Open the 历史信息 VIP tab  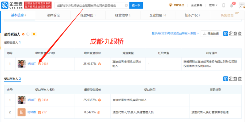click(x=227, y=15)
